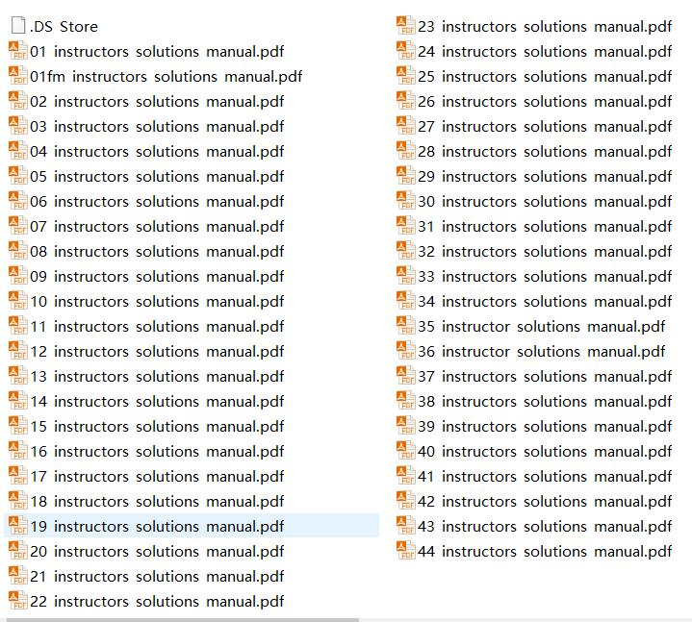This screenshot has width=692, height=622.
Task: Select file name '07 instructors solutions manual.pdf'
Action: 157,227
